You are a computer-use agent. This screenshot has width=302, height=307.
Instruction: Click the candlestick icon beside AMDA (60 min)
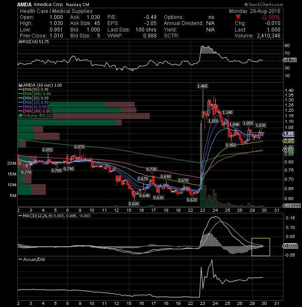[x=20, y=85]
